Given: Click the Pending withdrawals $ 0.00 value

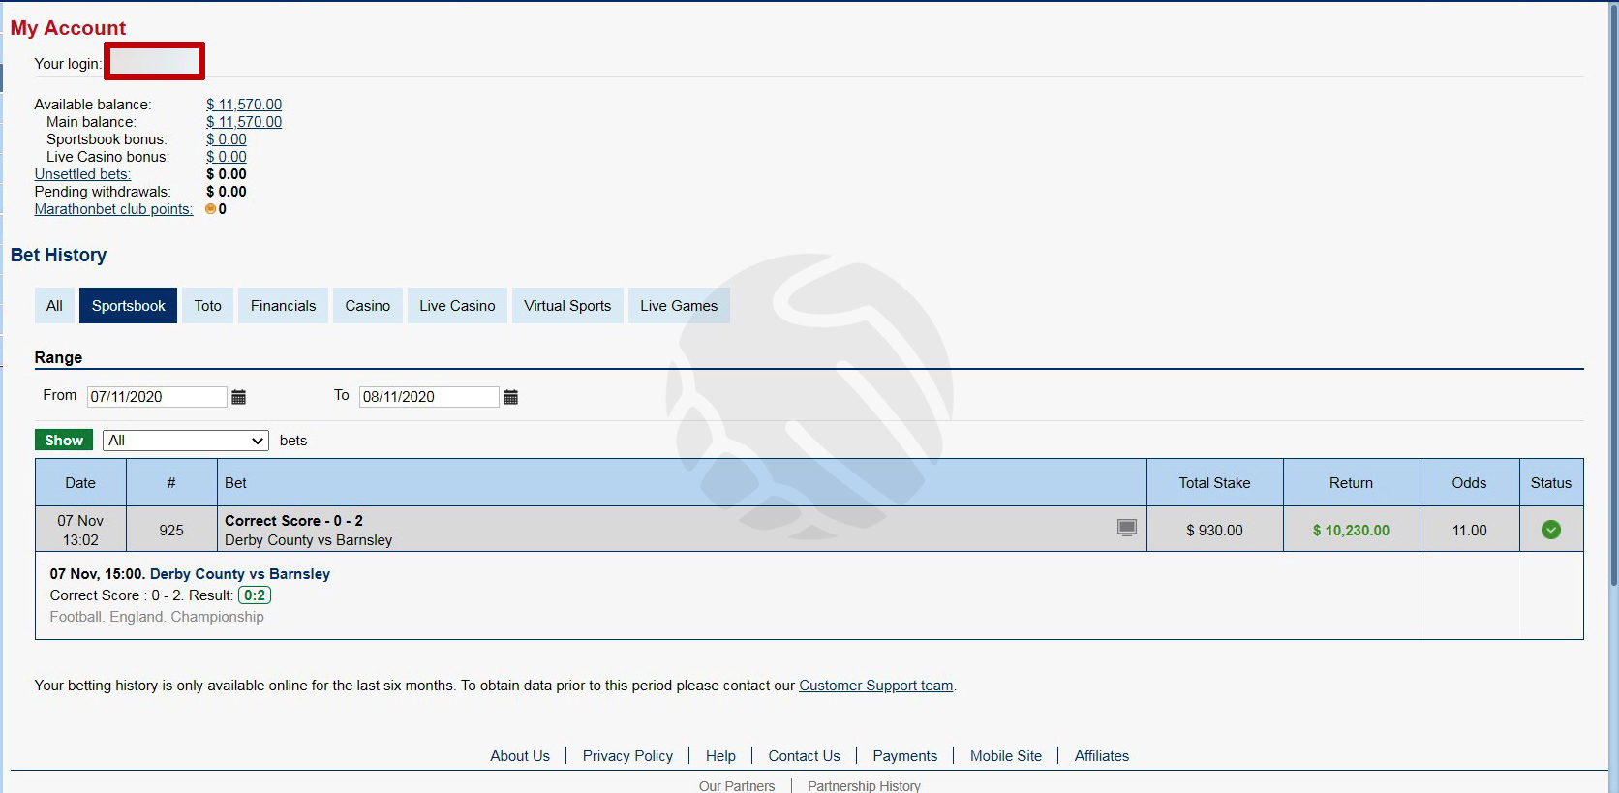Looking at the screenshot, I should click(227, 192).
